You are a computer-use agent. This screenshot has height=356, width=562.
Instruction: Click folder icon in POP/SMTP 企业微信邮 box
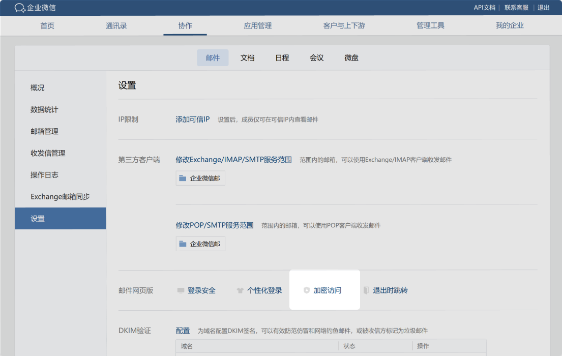(x=183, y=244)
